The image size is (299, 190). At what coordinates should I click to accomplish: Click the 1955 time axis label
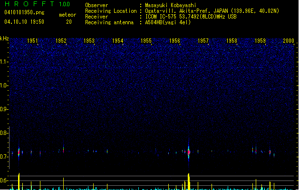click(146, 40)
